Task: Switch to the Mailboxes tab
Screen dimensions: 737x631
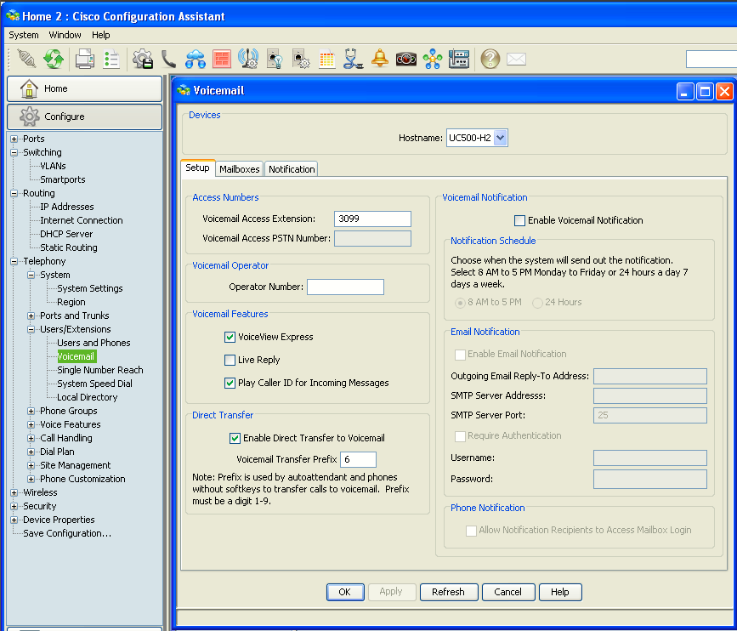Action: point(239,169)
